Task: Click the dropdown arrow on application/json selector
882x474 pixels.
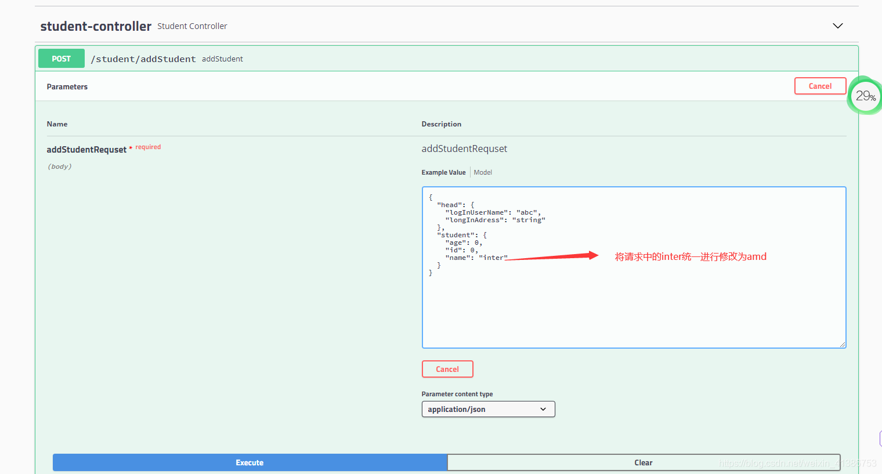Action: click(x=544, y=409)
